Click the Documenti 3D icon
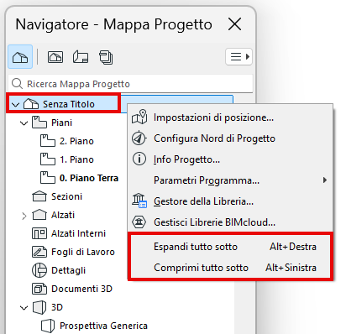Image resolution: width=346 pixels, height=334 pixels. coord(39,289)
